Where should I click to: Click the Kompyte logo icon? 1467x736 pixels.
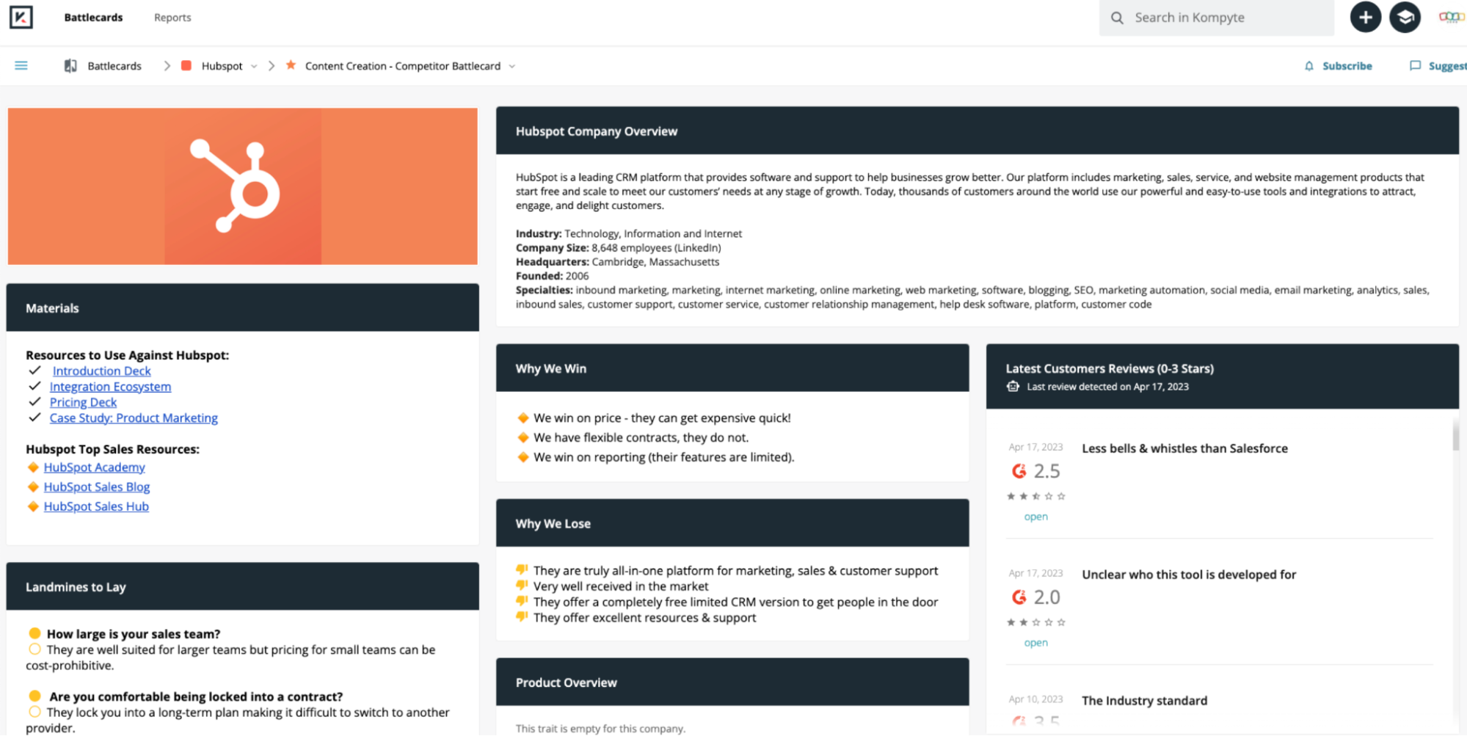(21, 17)
